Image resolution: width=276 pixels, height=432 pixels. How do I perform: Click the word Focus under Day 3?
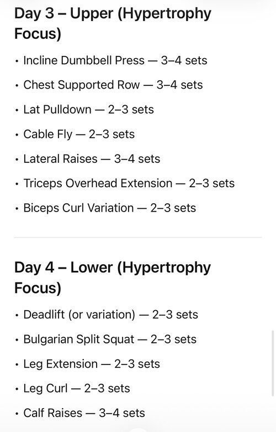click(x=38, y=34)
